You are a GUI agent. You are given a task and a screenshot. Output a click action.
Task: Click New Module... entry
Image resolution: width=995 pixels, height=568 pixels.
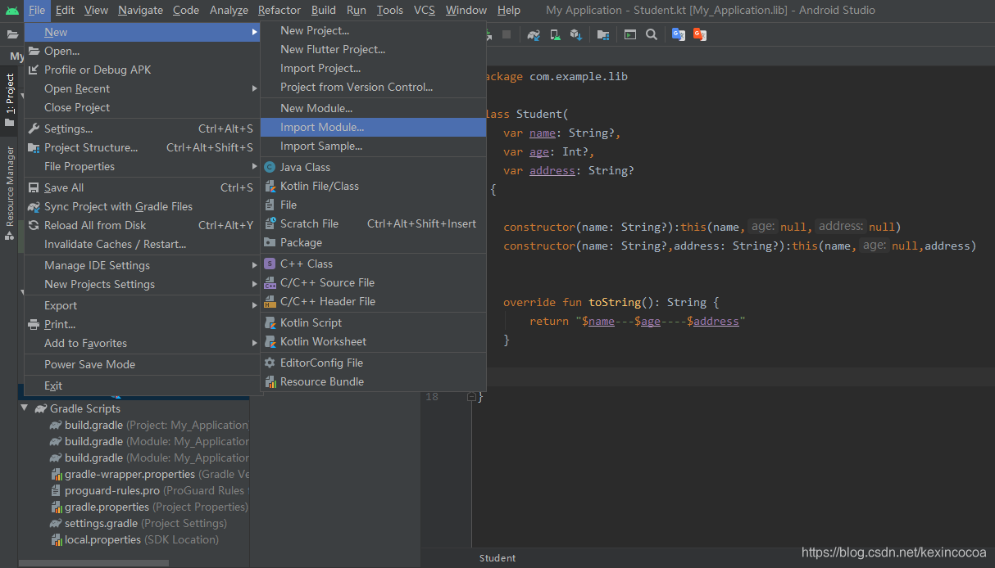point(374,108)
